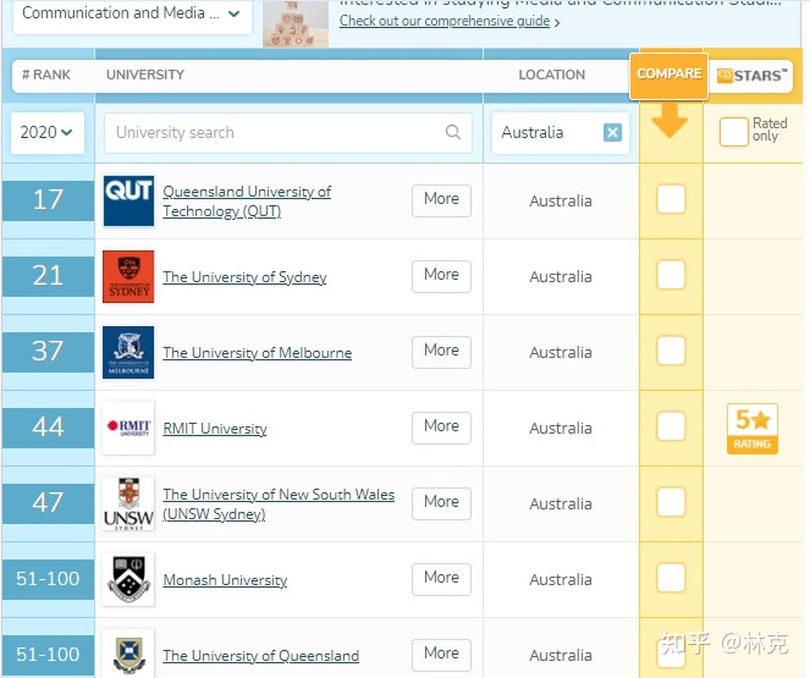Click the QUT university logo
The height and width of the screenshot is (678, 810).
[128, 201]
